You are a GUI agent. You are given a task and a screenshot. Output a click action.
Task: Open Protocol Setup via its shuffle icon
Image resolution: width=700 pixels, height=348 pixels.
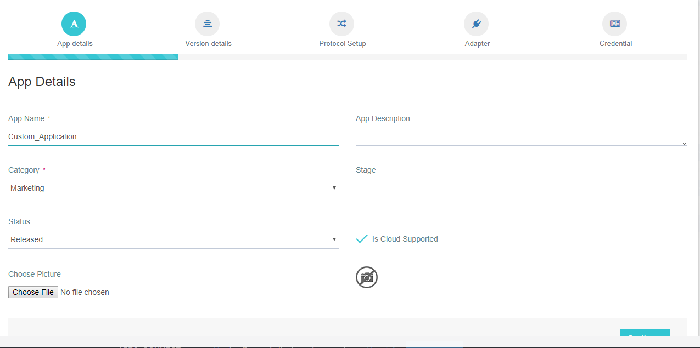pos(341,24)
